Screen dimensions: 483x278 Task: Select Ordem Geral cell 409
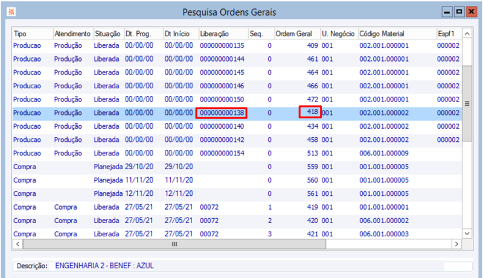point(312,45)
